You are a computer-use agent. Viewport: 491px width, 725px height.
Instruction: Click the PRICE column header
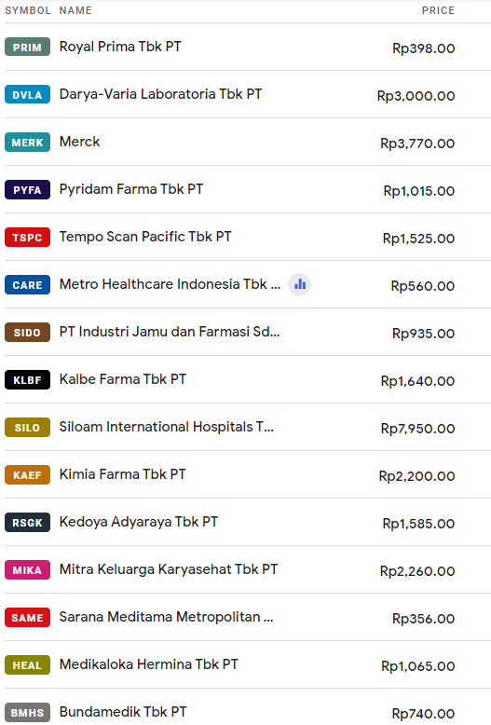(438, 10)
